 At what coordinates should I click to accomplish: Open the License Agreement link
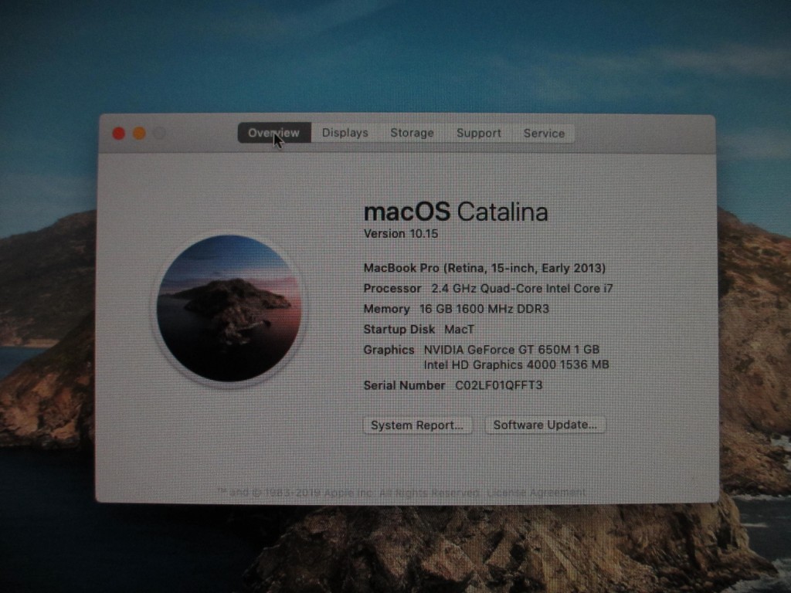(536, 492)
